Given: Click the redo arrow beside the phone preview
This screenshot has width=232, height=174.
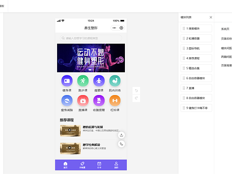Looking at the screenshot, I should 136,98.
